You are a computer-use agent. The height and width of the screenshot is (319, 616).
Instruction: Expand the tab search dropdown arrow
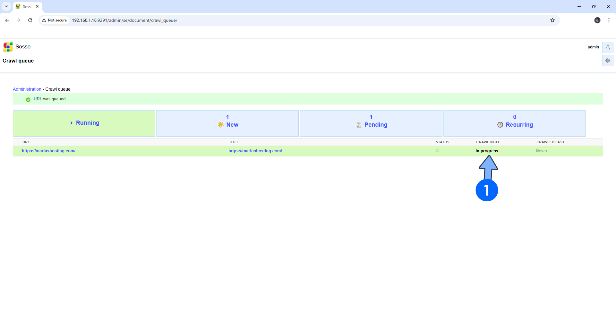[x=6, y=6]
